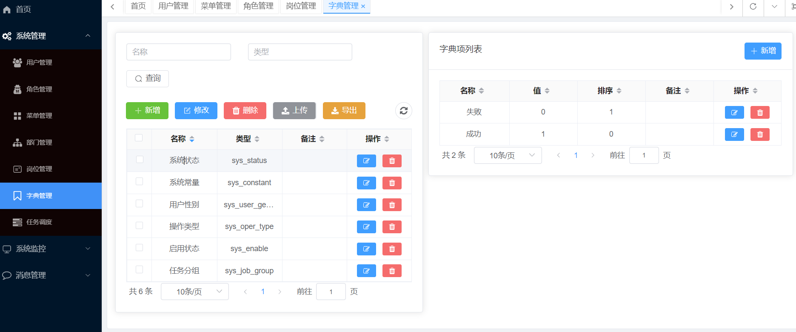Switch to the 菜单管理 tab

tap(216, 6)
